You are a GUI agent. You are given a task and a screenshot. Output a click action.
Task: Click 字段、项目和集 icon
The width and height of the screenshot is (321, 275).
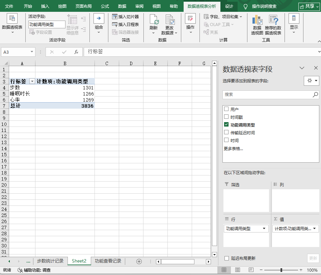point(206,17)
